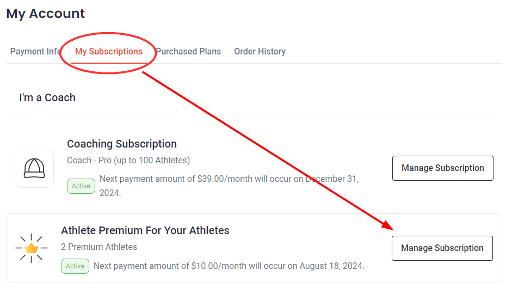Click the $39.00/month next payment text

click(x=229, y=186)
